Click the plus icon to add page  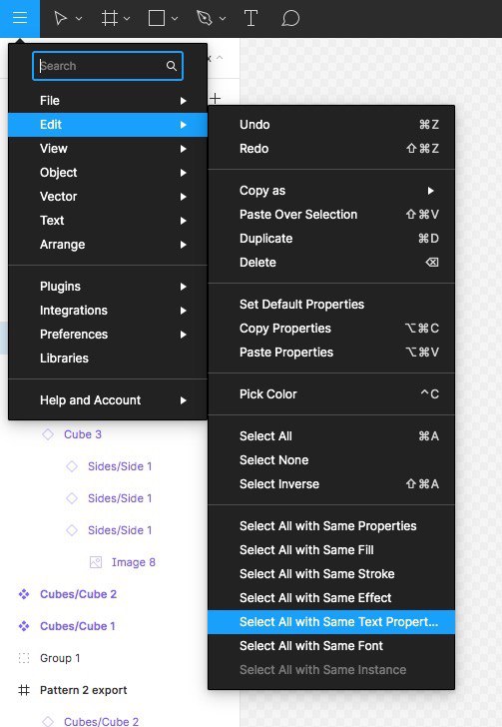coord(216,98)
